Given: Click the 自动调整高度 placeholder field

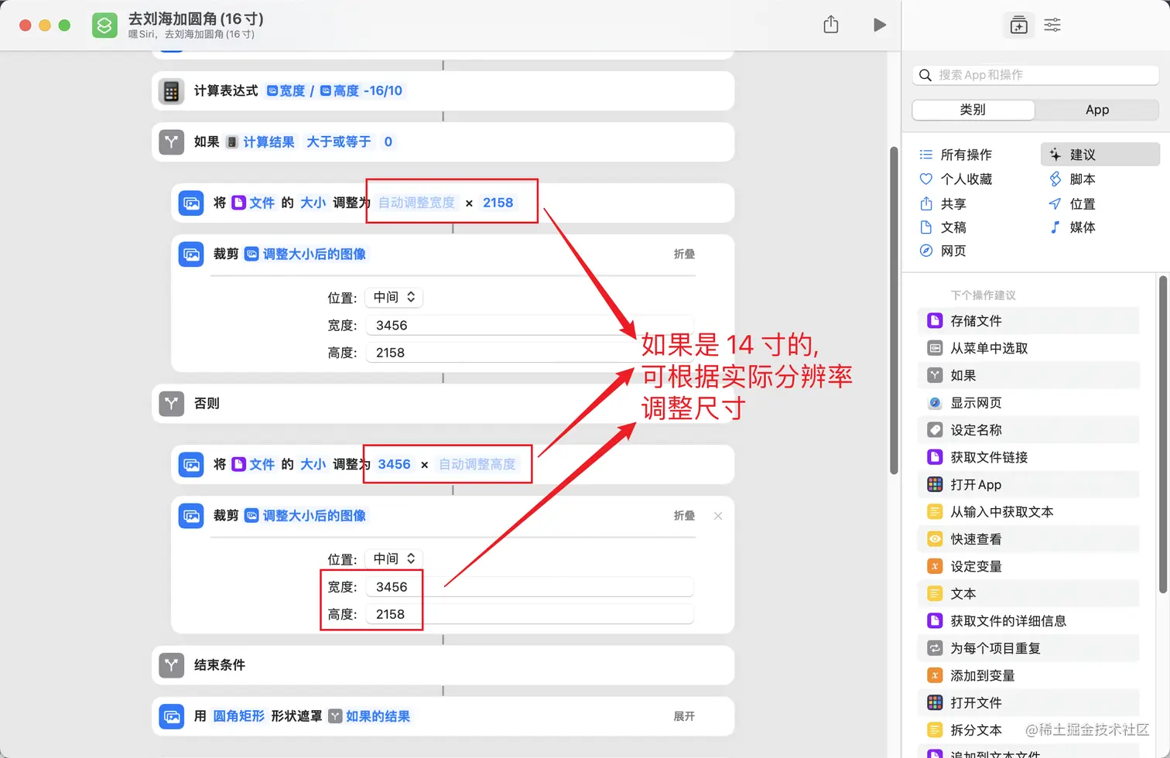Looking at the screenshot, I should pos(477,464).
